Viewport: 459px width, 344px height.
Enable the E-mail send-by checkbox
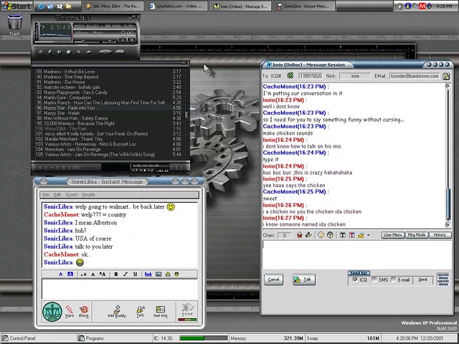[394, 279]
